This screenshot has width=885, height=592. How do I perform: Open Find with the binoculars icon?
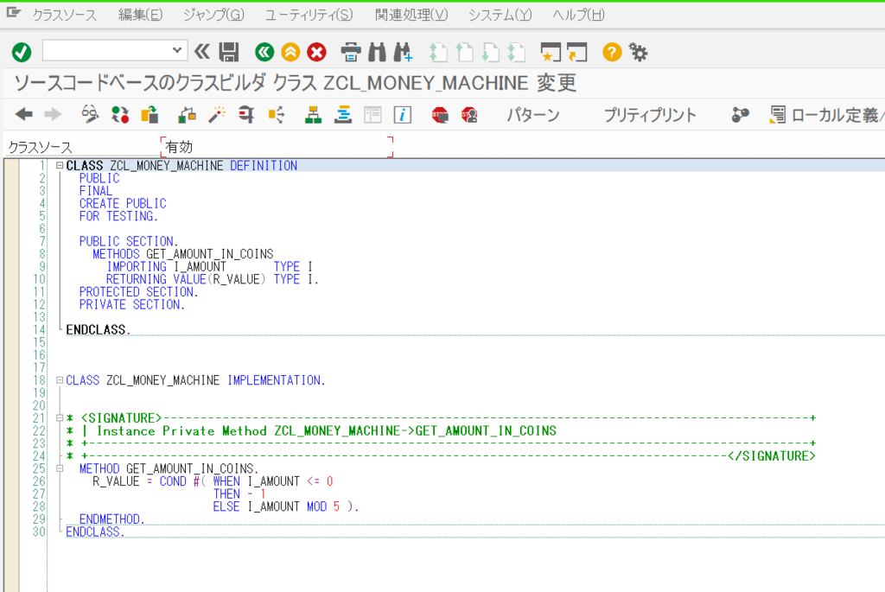[x=377, y=52]
